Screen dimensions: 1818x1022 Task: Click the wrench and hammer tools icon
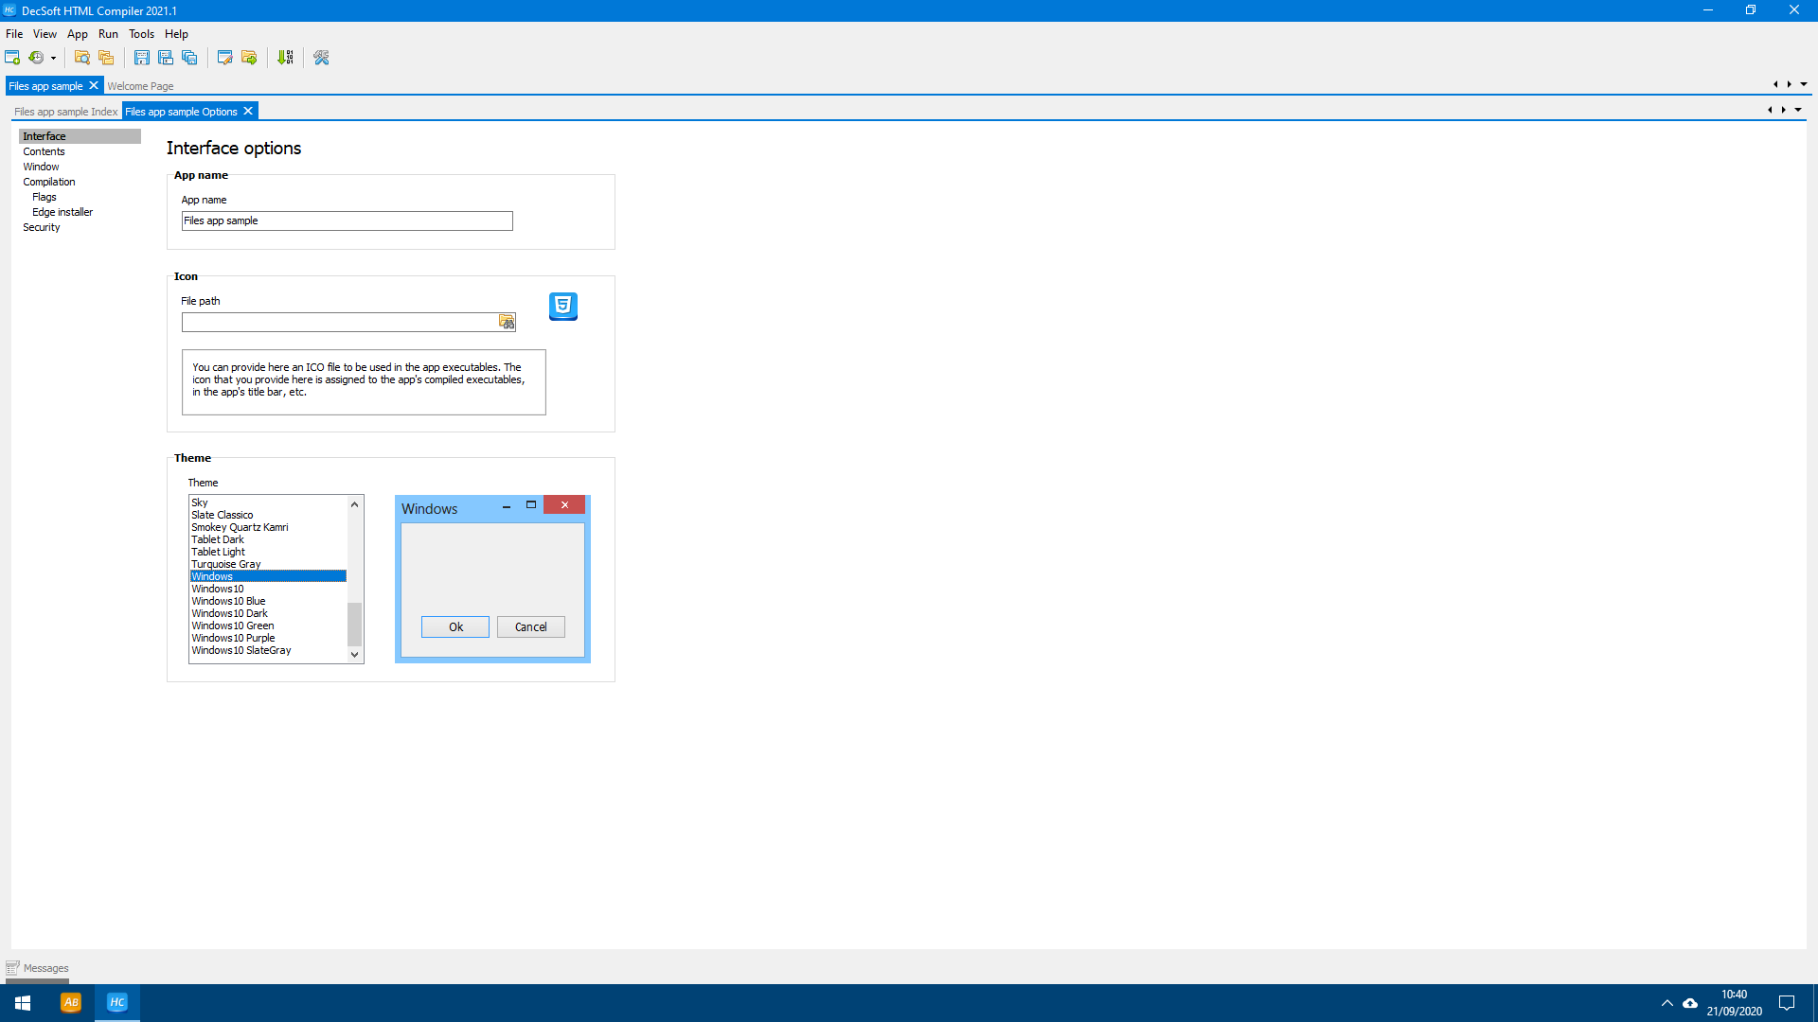click(x=321, y=58)
